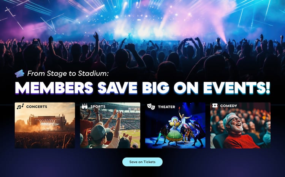Click the stadium icon next to Sports
Screen dimensions: 285x177
pos(85,106)
